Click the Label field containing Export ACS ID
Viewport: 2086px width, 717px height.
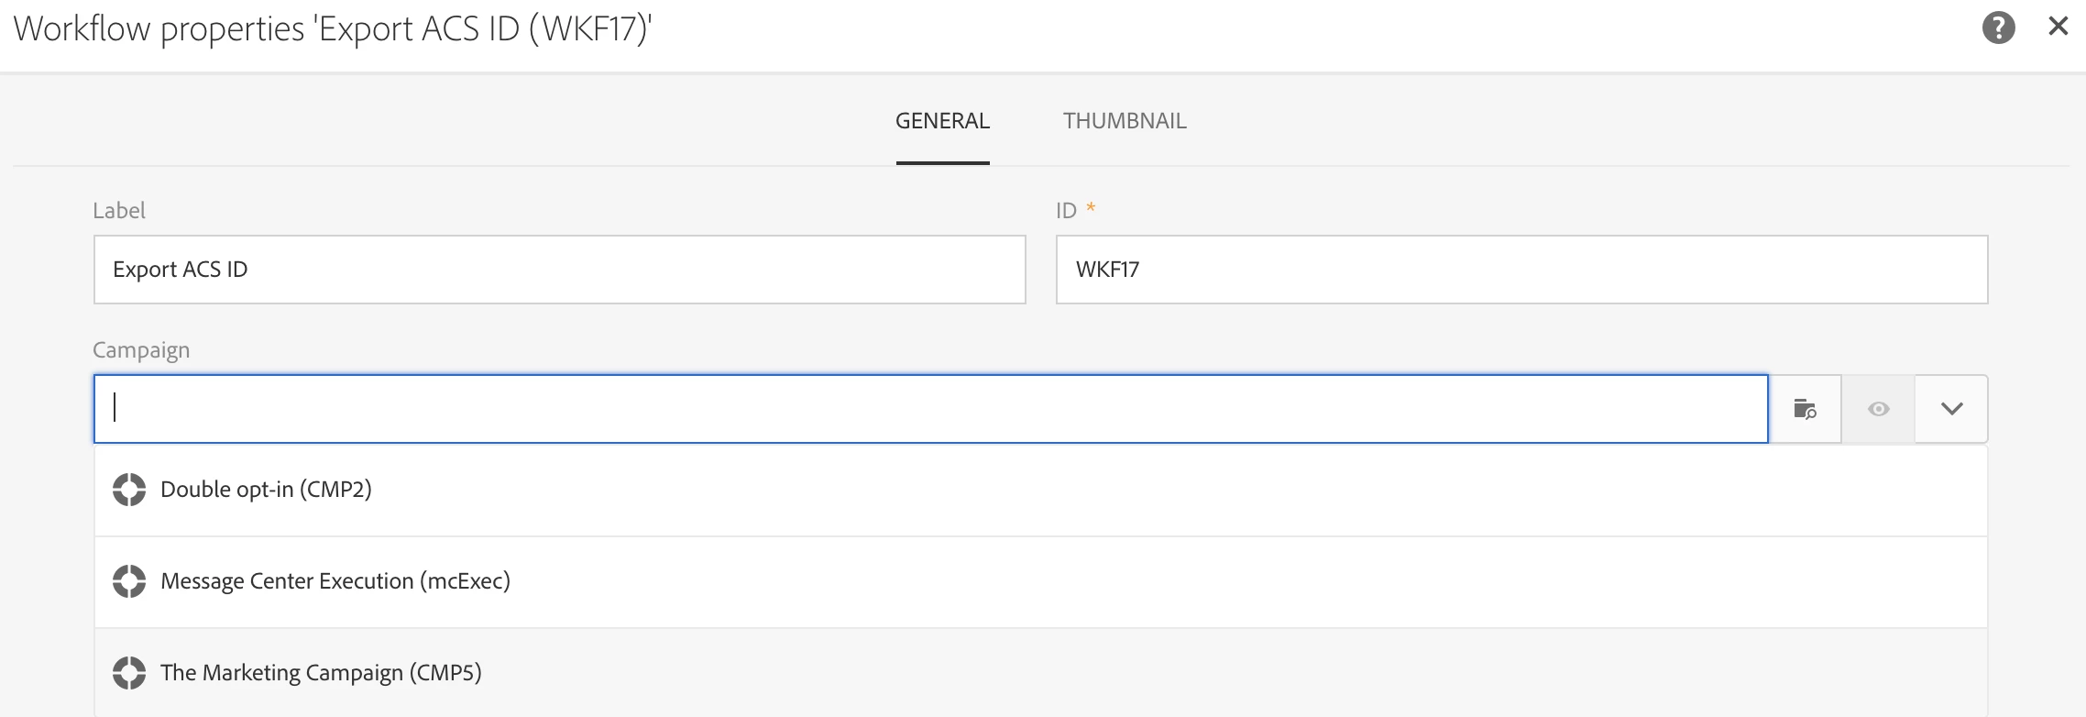(x=559, y=270)
